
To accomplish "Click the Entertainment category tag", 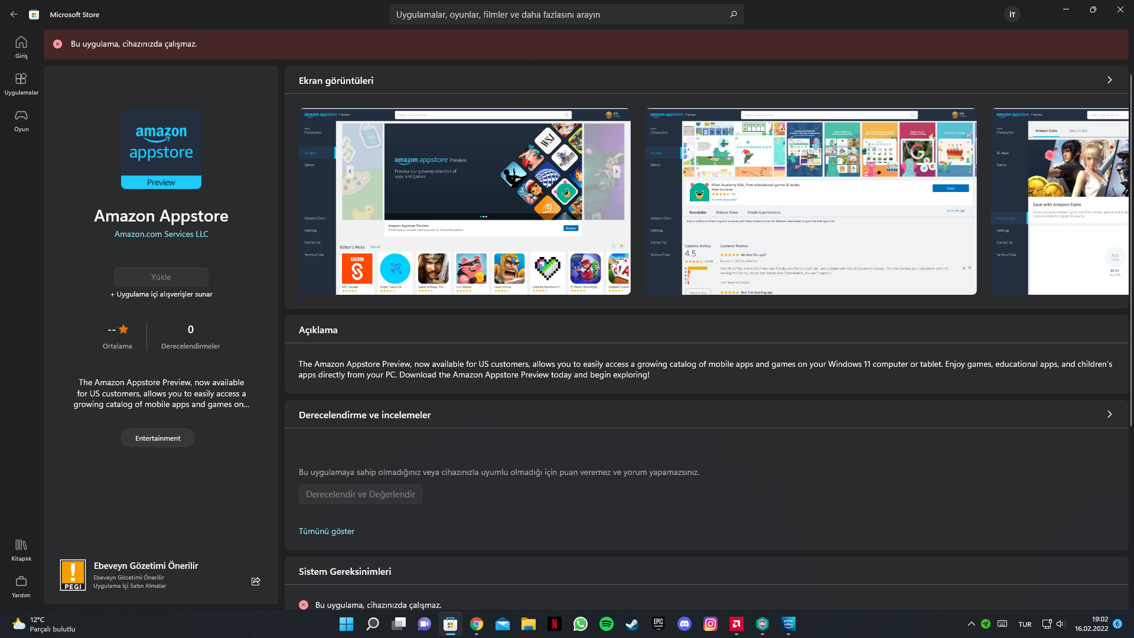I will [158, 438].
